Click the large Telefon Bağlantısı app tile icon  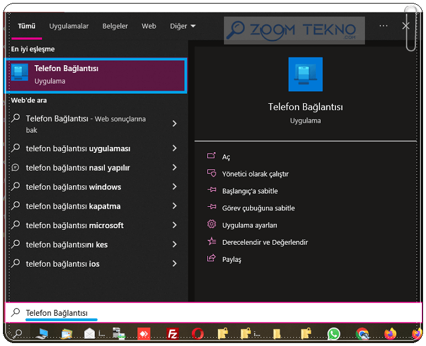pos(305,74)
